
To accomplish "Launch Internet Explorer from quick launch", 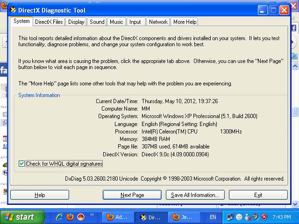I will tap(59, 217).
